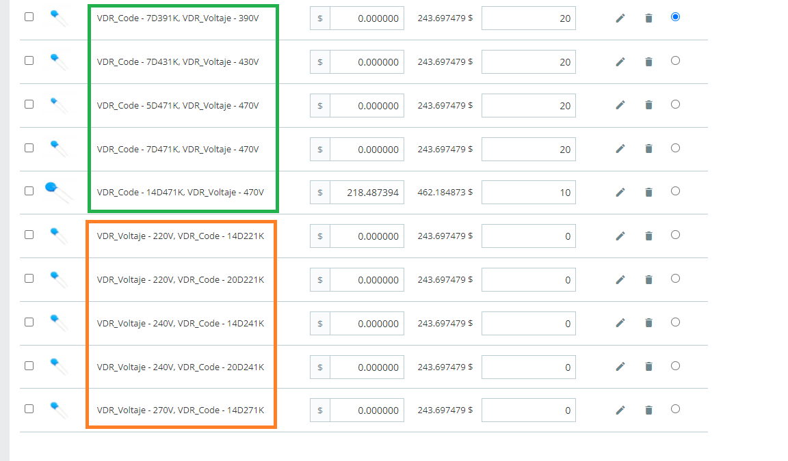Image resolution: width=788 pixels, height=461 pixels.
Task: Edit the 7D431K 430V combination
Action: pyautogui.click(x=620, y=61)
